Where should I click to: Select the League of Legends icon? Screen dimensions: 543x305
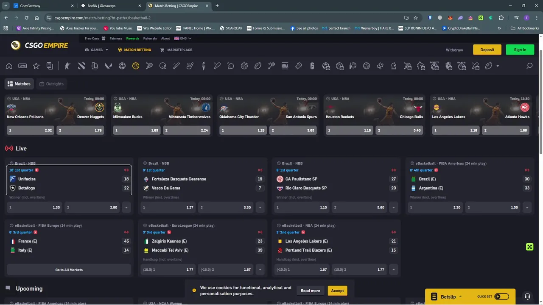coord(95,66)
